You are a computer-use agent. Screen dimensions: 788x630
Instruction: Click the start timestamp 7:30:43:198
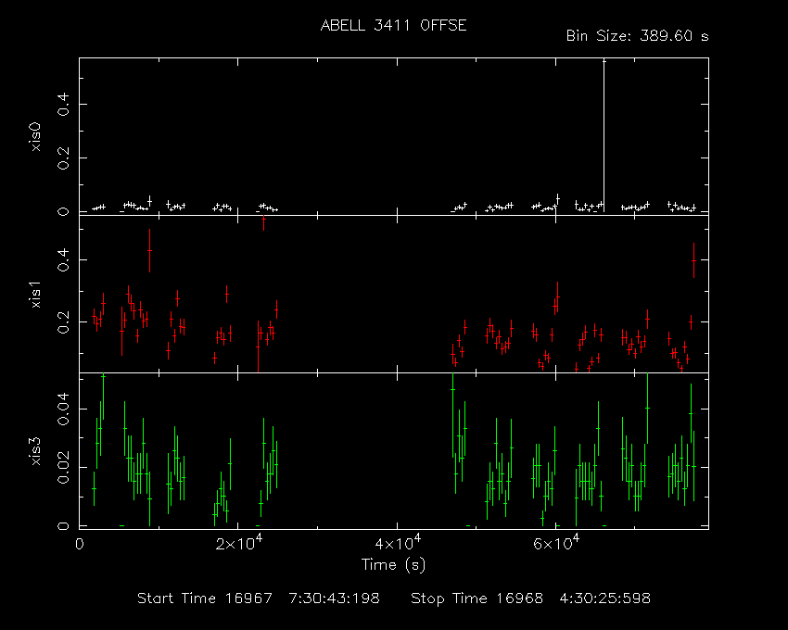click(x=334, y=598)
